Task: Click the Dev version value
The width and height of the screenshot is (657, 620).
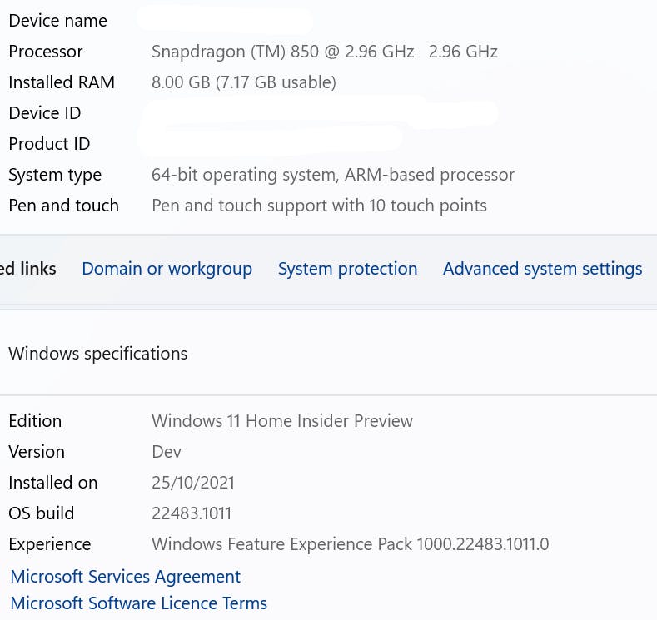Action: click(167, 452)
